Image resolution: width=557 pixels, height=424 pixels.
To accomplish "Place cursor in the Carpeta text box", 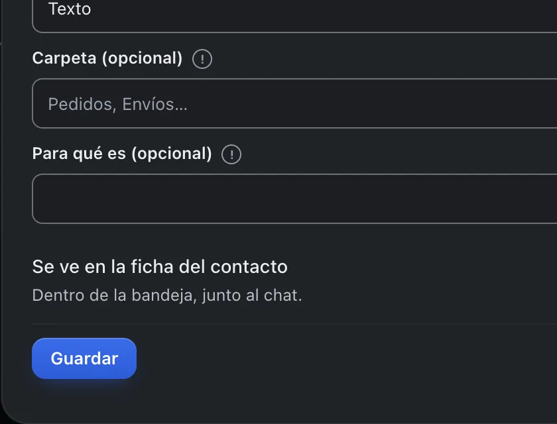I will [294, 103].
